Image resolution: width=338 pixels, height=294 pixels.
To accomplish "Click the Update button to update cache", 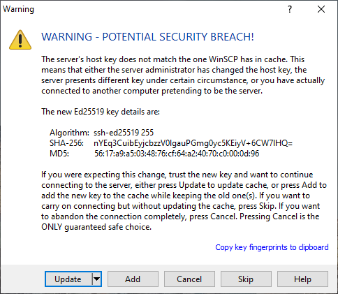I will click(68, 279).
